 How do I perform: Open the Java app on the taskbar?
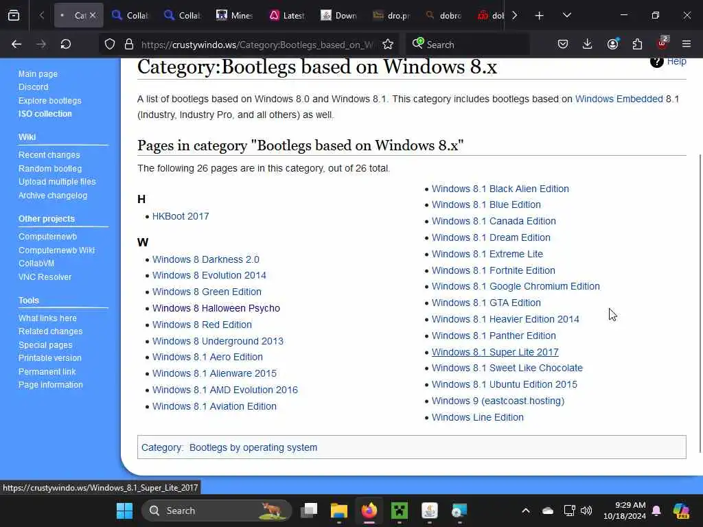click(x=430, y=511)
